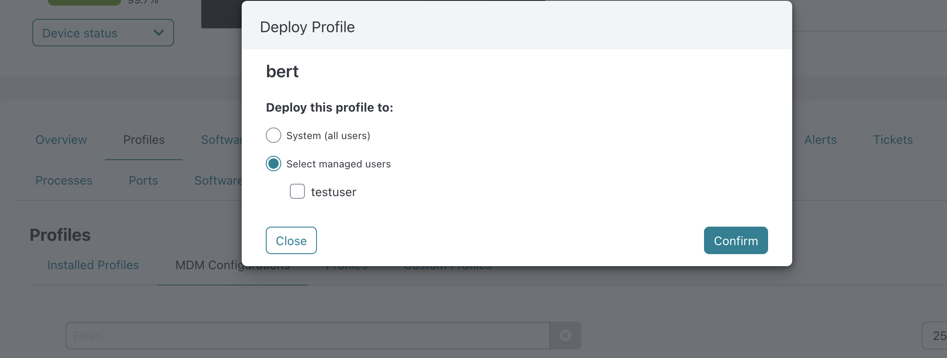Choose the Select managed users radio button
947x358 pixels.
[274, 164]
